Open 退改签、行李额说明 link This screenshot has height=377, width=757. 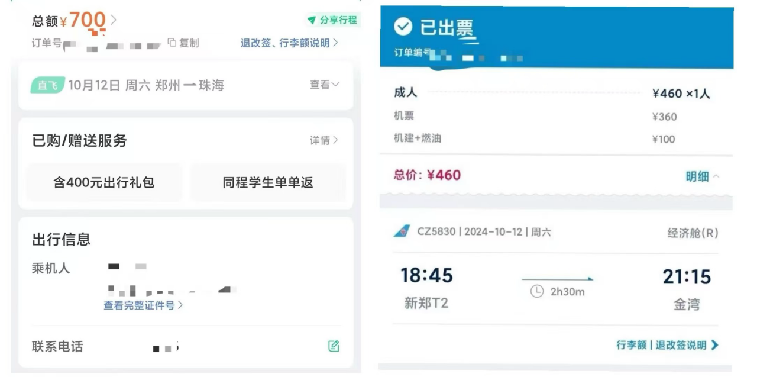(x=289, y=43)
